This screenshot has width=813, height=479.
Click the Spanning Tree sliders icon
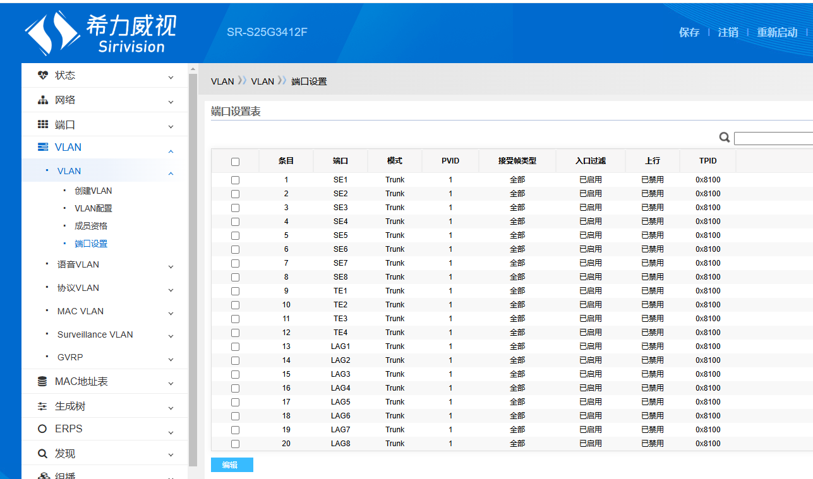[x=43, y=406]
